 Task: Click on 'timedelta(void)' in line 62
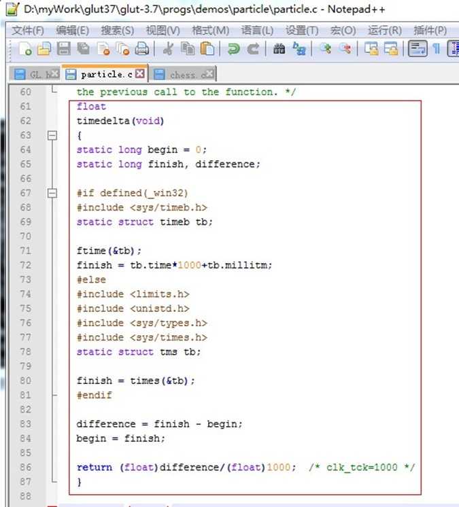tap(120, 121)
